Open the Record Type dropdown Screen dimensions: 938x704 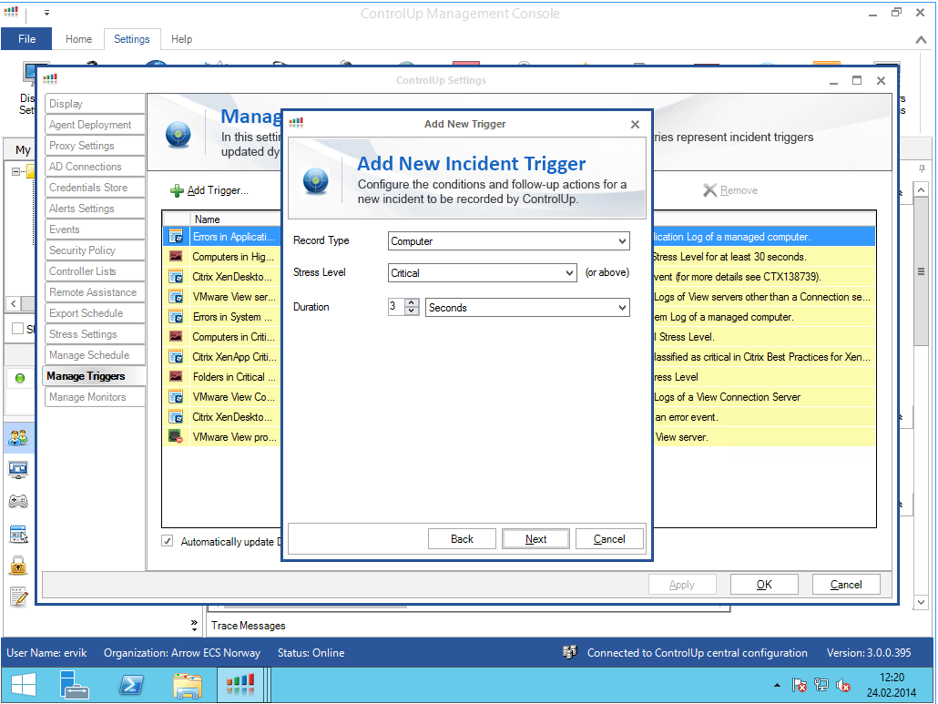[622, 241]
